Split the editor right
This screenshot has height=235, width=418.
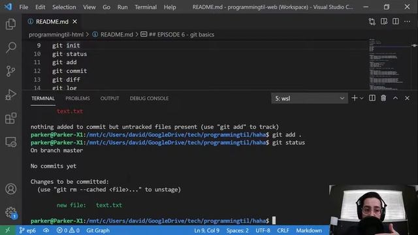(x=396, y=22)
